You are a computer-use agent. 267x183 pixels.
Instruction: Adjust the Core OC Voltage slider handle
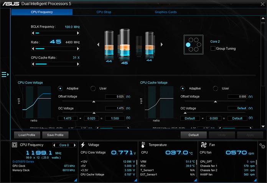coord(94,113)
